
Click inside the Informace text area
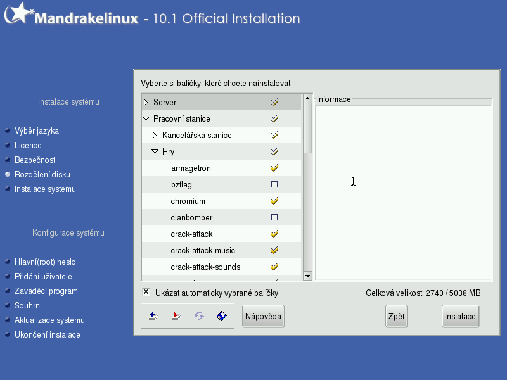tap(404, 193)
